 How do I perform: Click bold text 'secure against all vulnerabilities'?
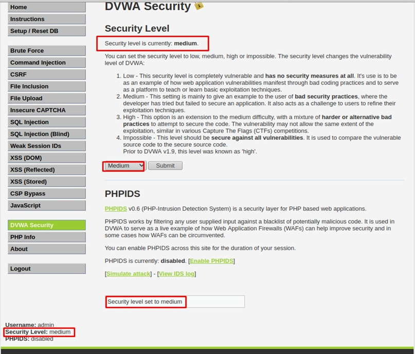coord(257,138)
